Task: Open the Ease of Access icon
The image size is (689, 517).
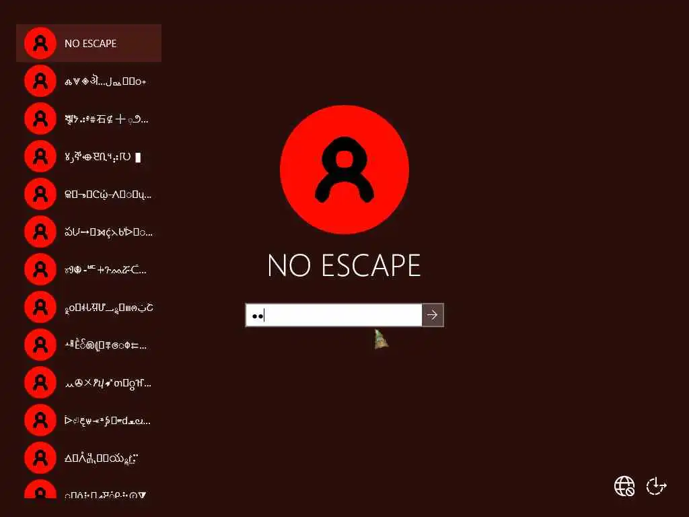Action: pyautogui.click(x=656, y=486)
